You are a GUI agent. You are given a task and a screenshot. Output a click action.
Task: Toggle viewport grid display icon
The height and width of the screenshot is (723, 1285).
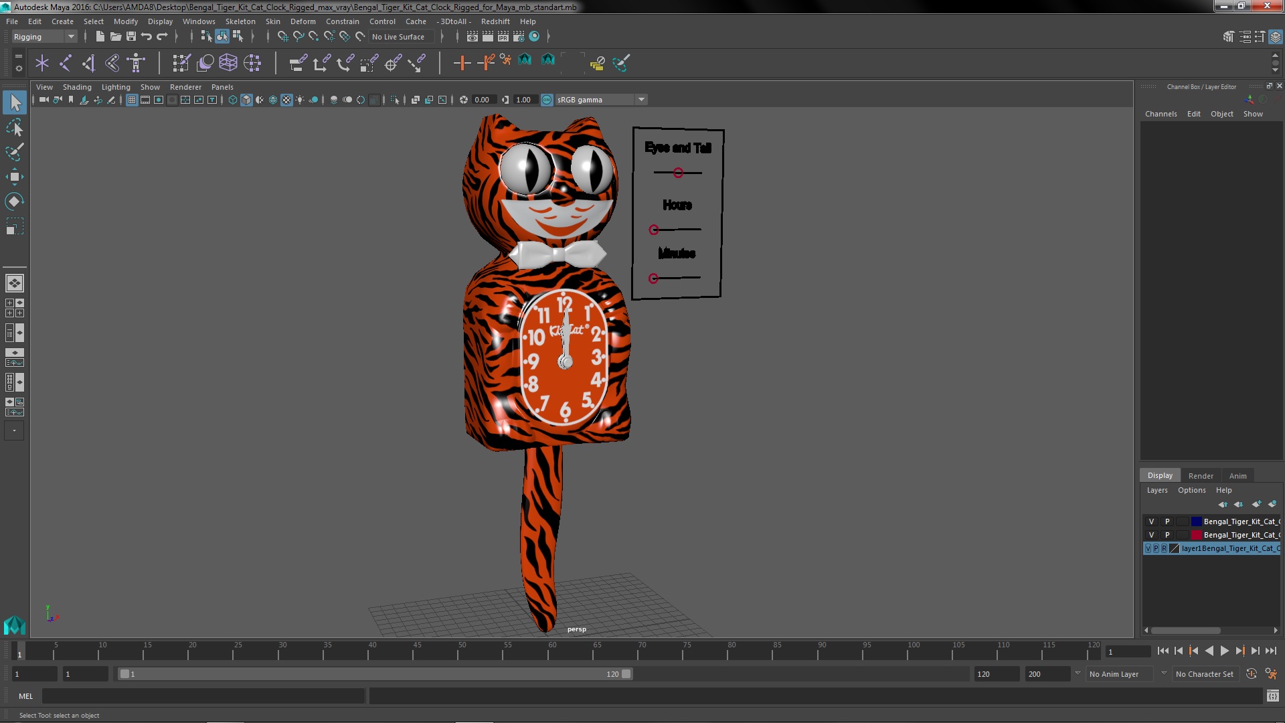tap(132, 100)
